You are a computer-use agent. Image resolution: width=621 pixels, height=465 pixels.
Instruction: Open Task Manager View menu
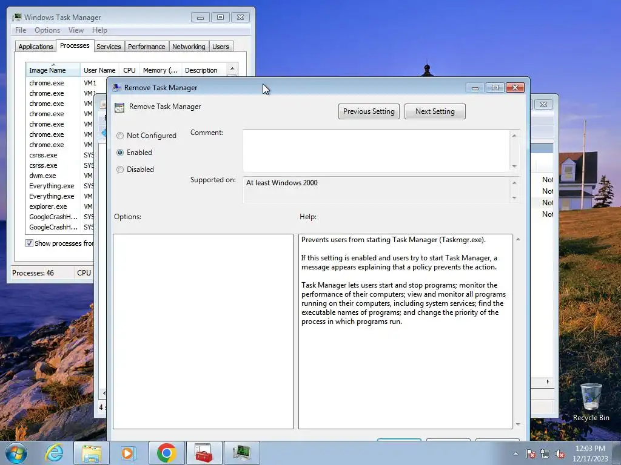pos(76,30)
